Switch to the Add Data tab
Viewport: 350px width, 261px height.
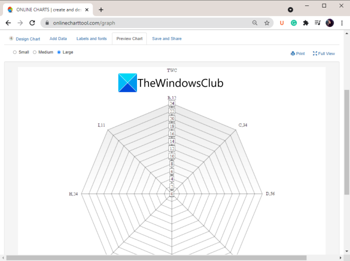pos(58,38)
